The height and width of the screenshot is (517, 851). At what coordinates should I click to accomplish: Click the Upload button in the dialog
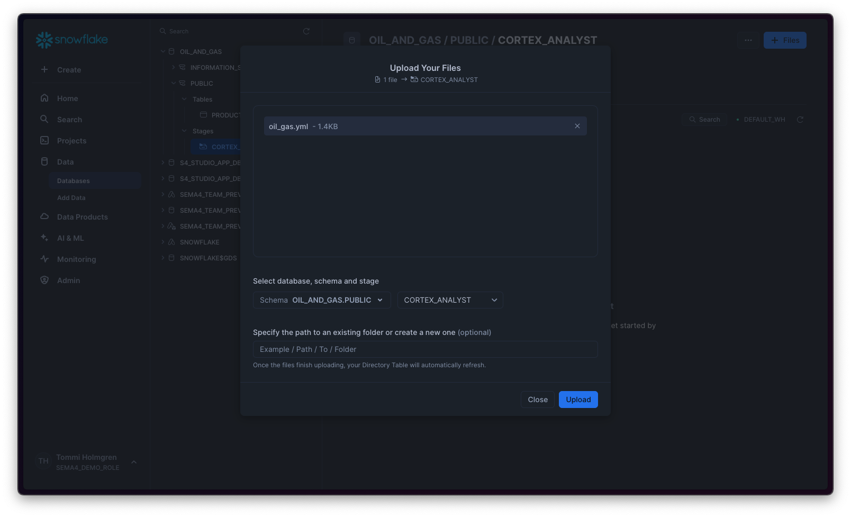(578, 400)
